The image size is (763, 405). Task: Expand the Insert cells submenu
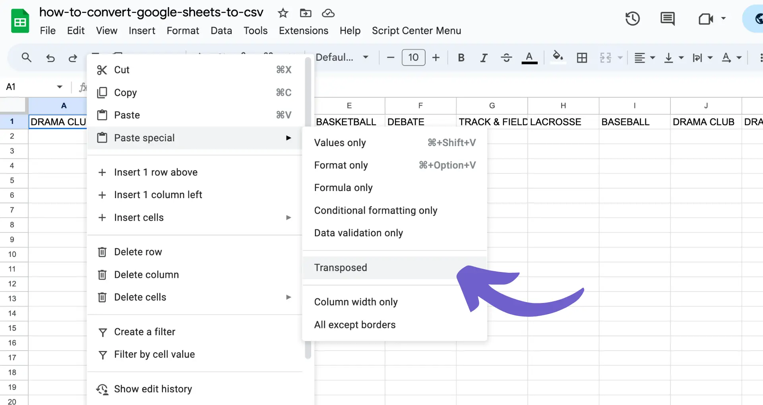point(195,218)
